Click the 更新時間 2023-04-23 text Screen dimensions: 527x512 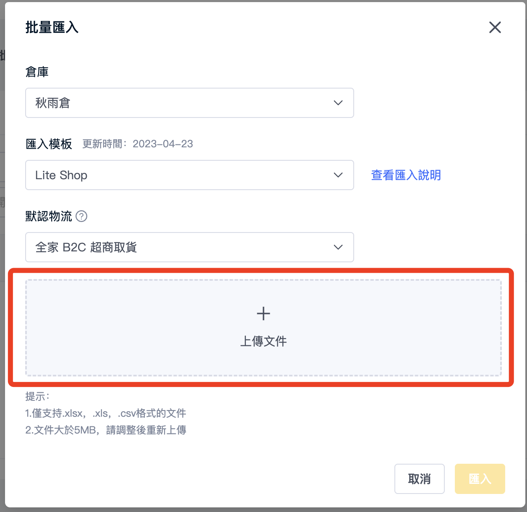point(138,144)
